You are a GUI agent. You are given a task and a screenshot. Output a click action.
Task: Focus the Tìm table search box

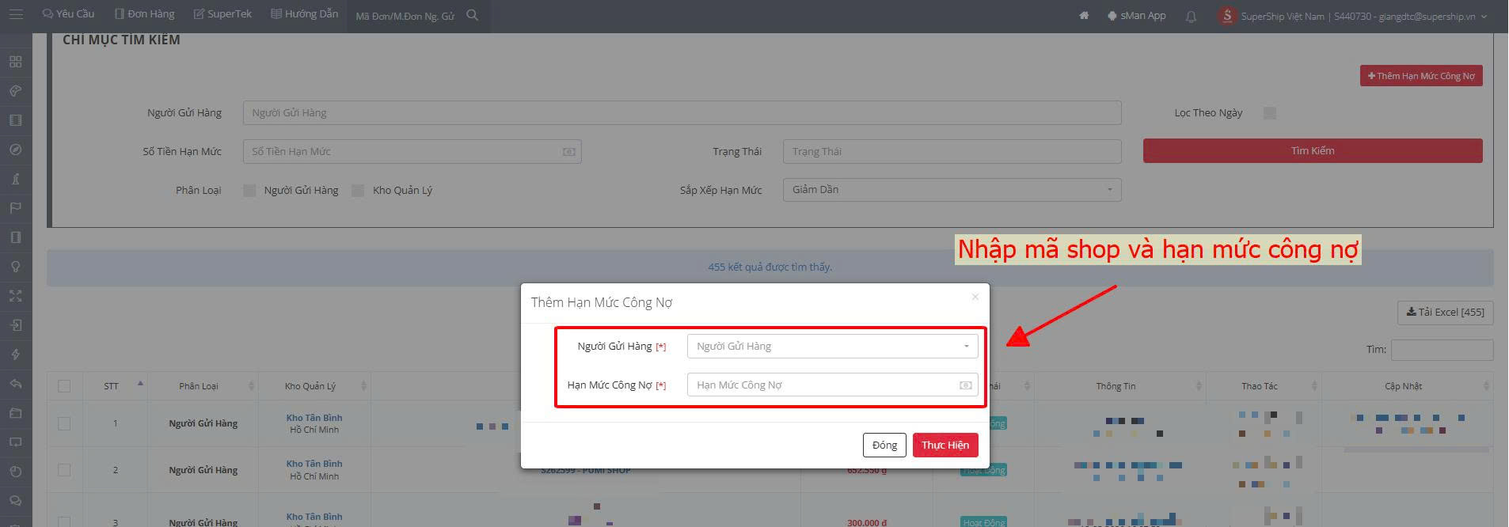[1442, 350]
